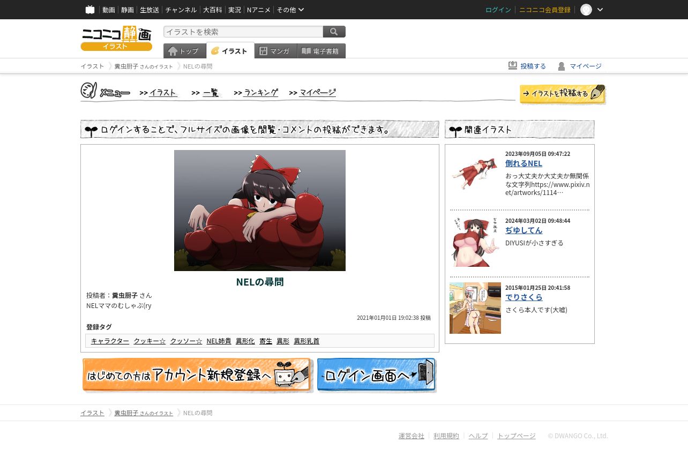
Task: Focus the イラストを検索 search field
Action: pos(243,32)
